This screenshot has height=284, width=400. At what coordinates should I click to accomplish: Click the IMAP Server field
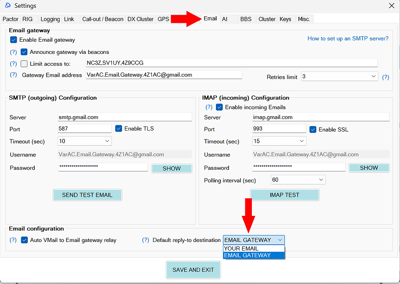click(x=321, y=117)
